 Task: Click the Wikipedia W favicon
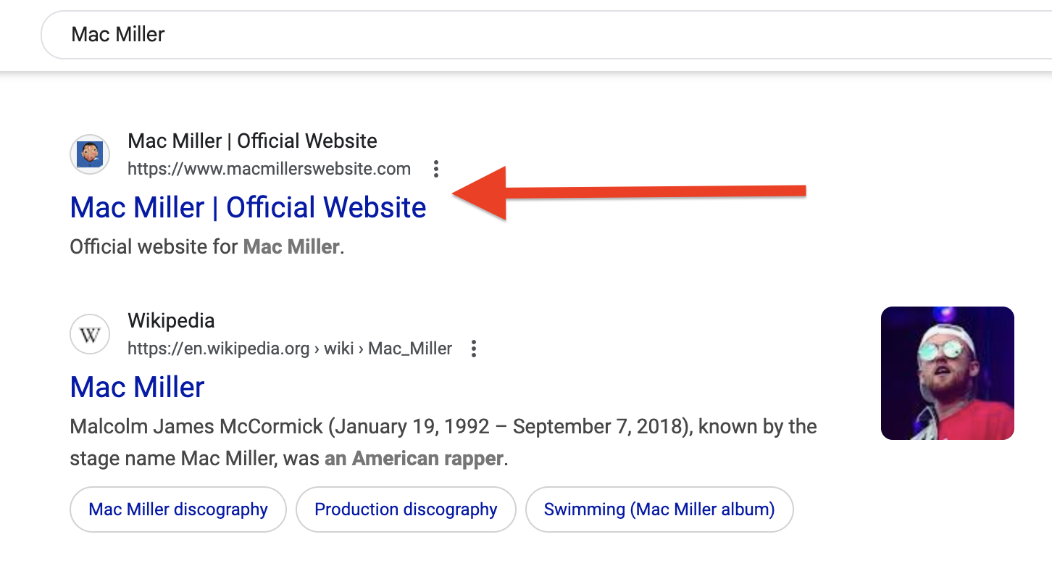click(90, 334)
